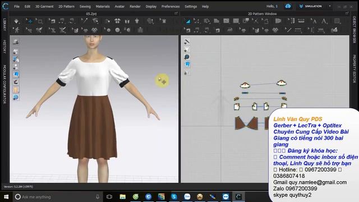Click the Simulate down-arrow icon in 3D toolbar
The height and width of the screenshot is (202, 359).
point(16,21)
